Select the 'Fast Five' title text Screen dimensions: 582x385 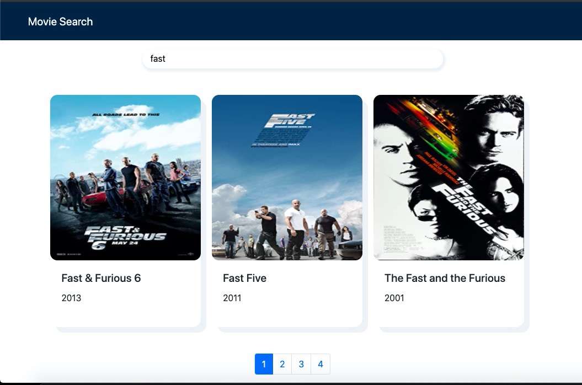pos(244,278)
